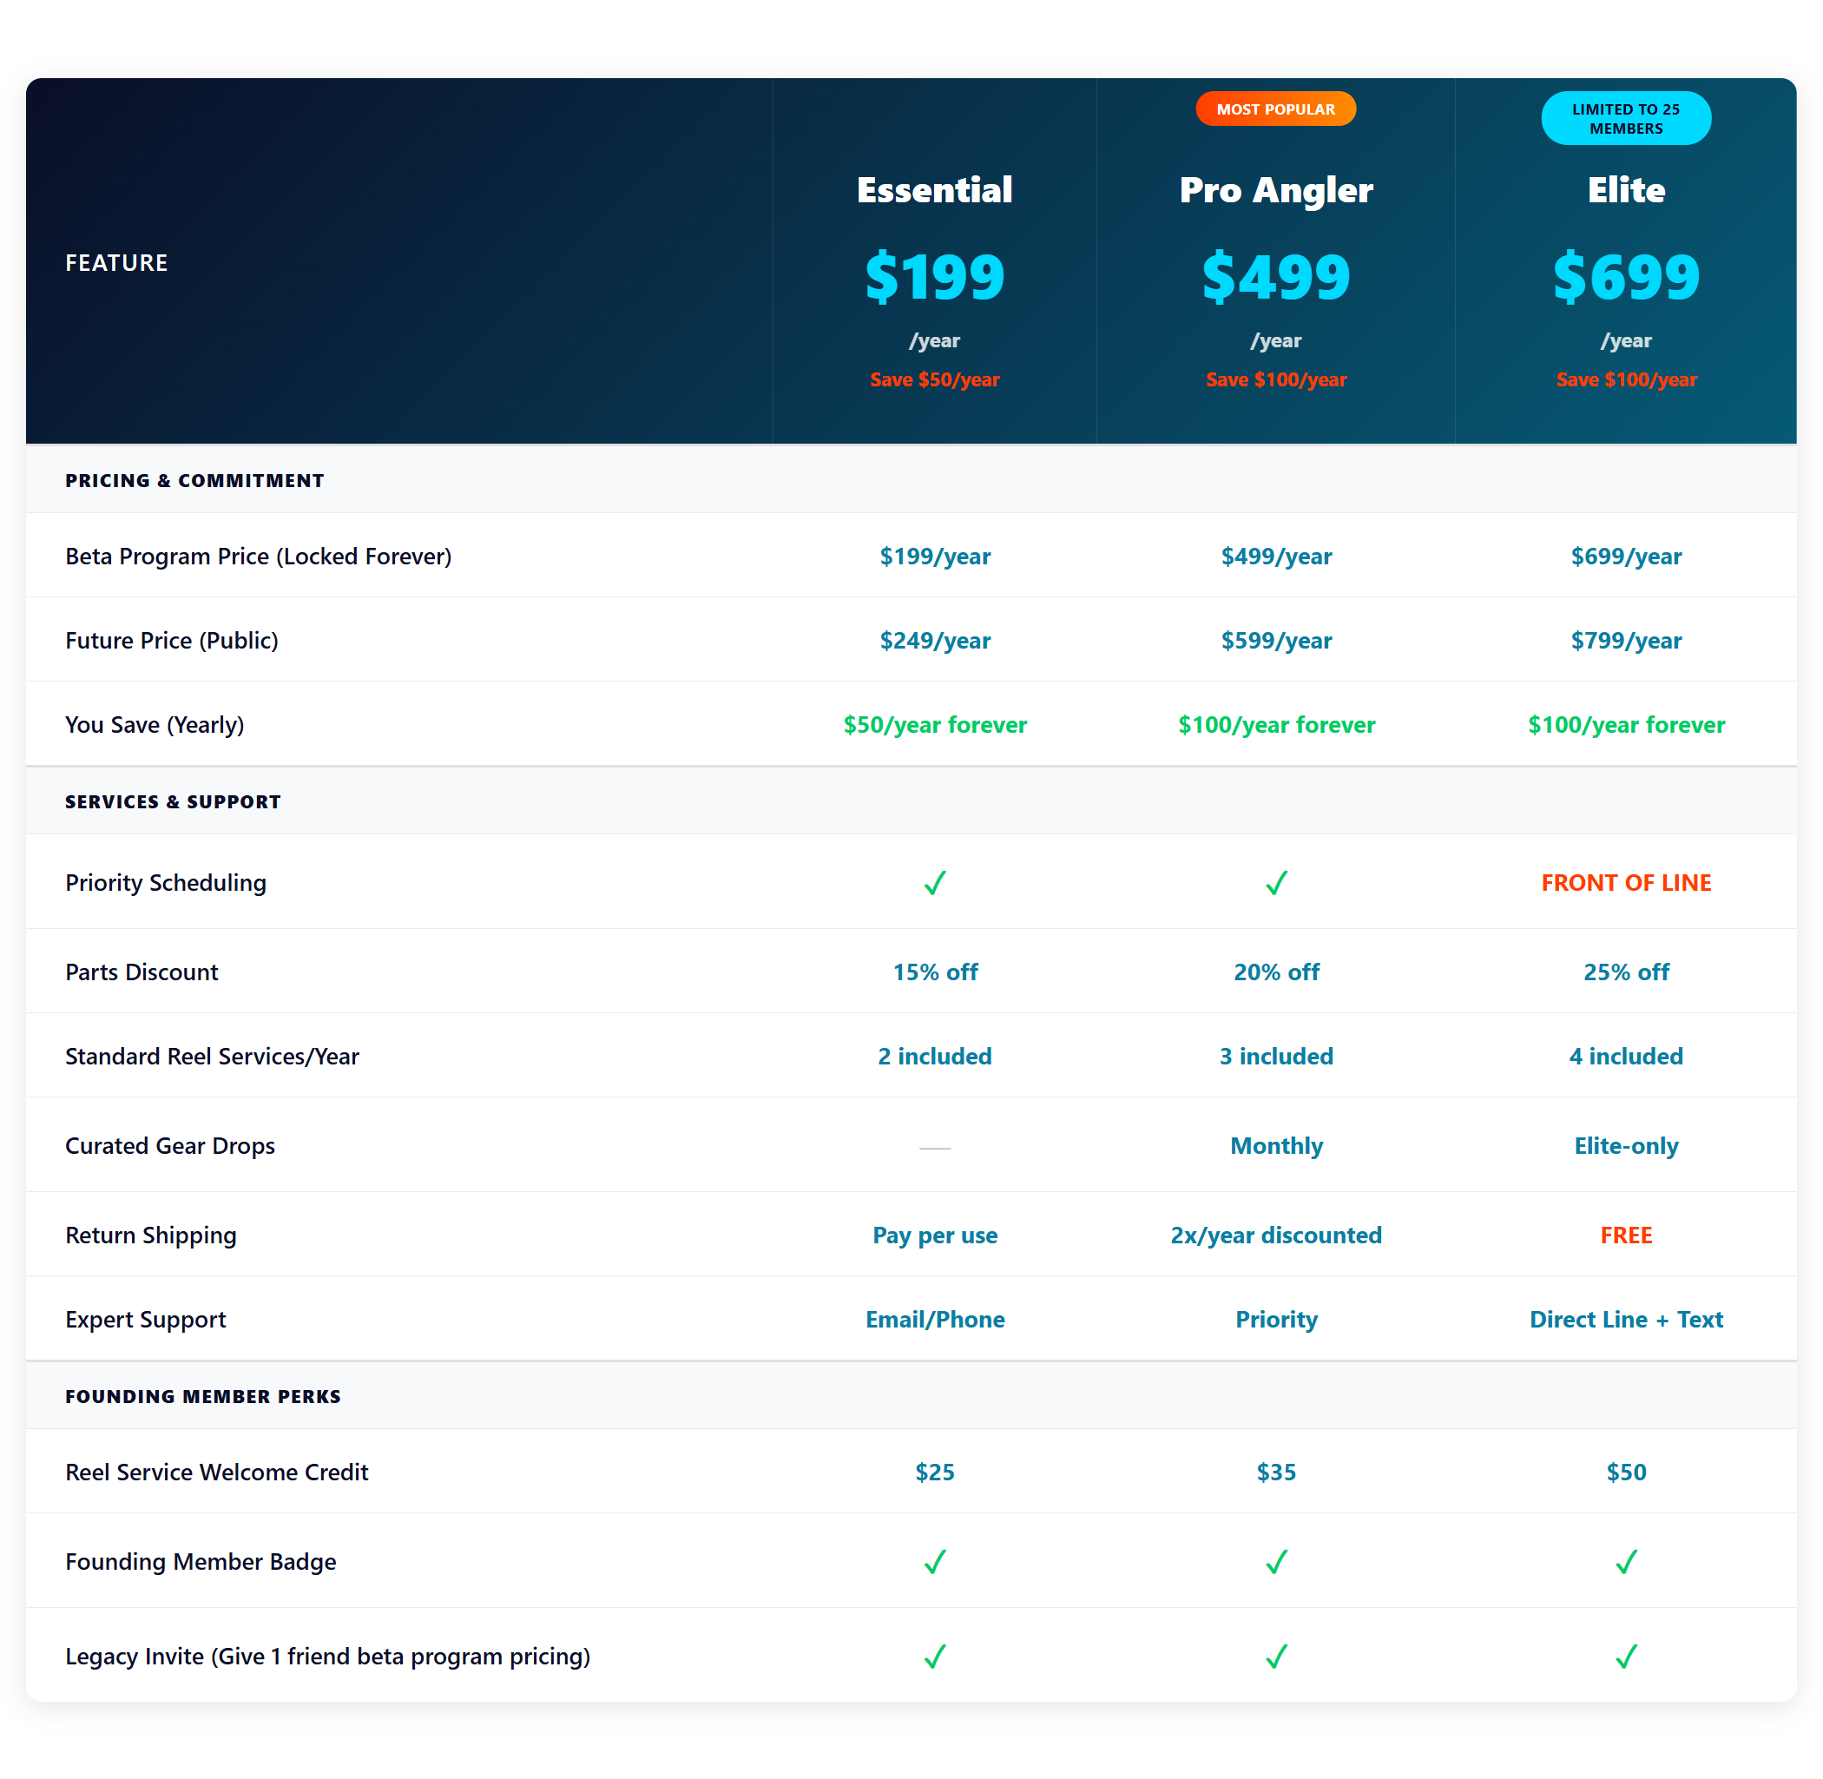Click Essential Priority Scheduling checkmark
This screenshot has height=1779, width=1823.
tap(934, 883)
